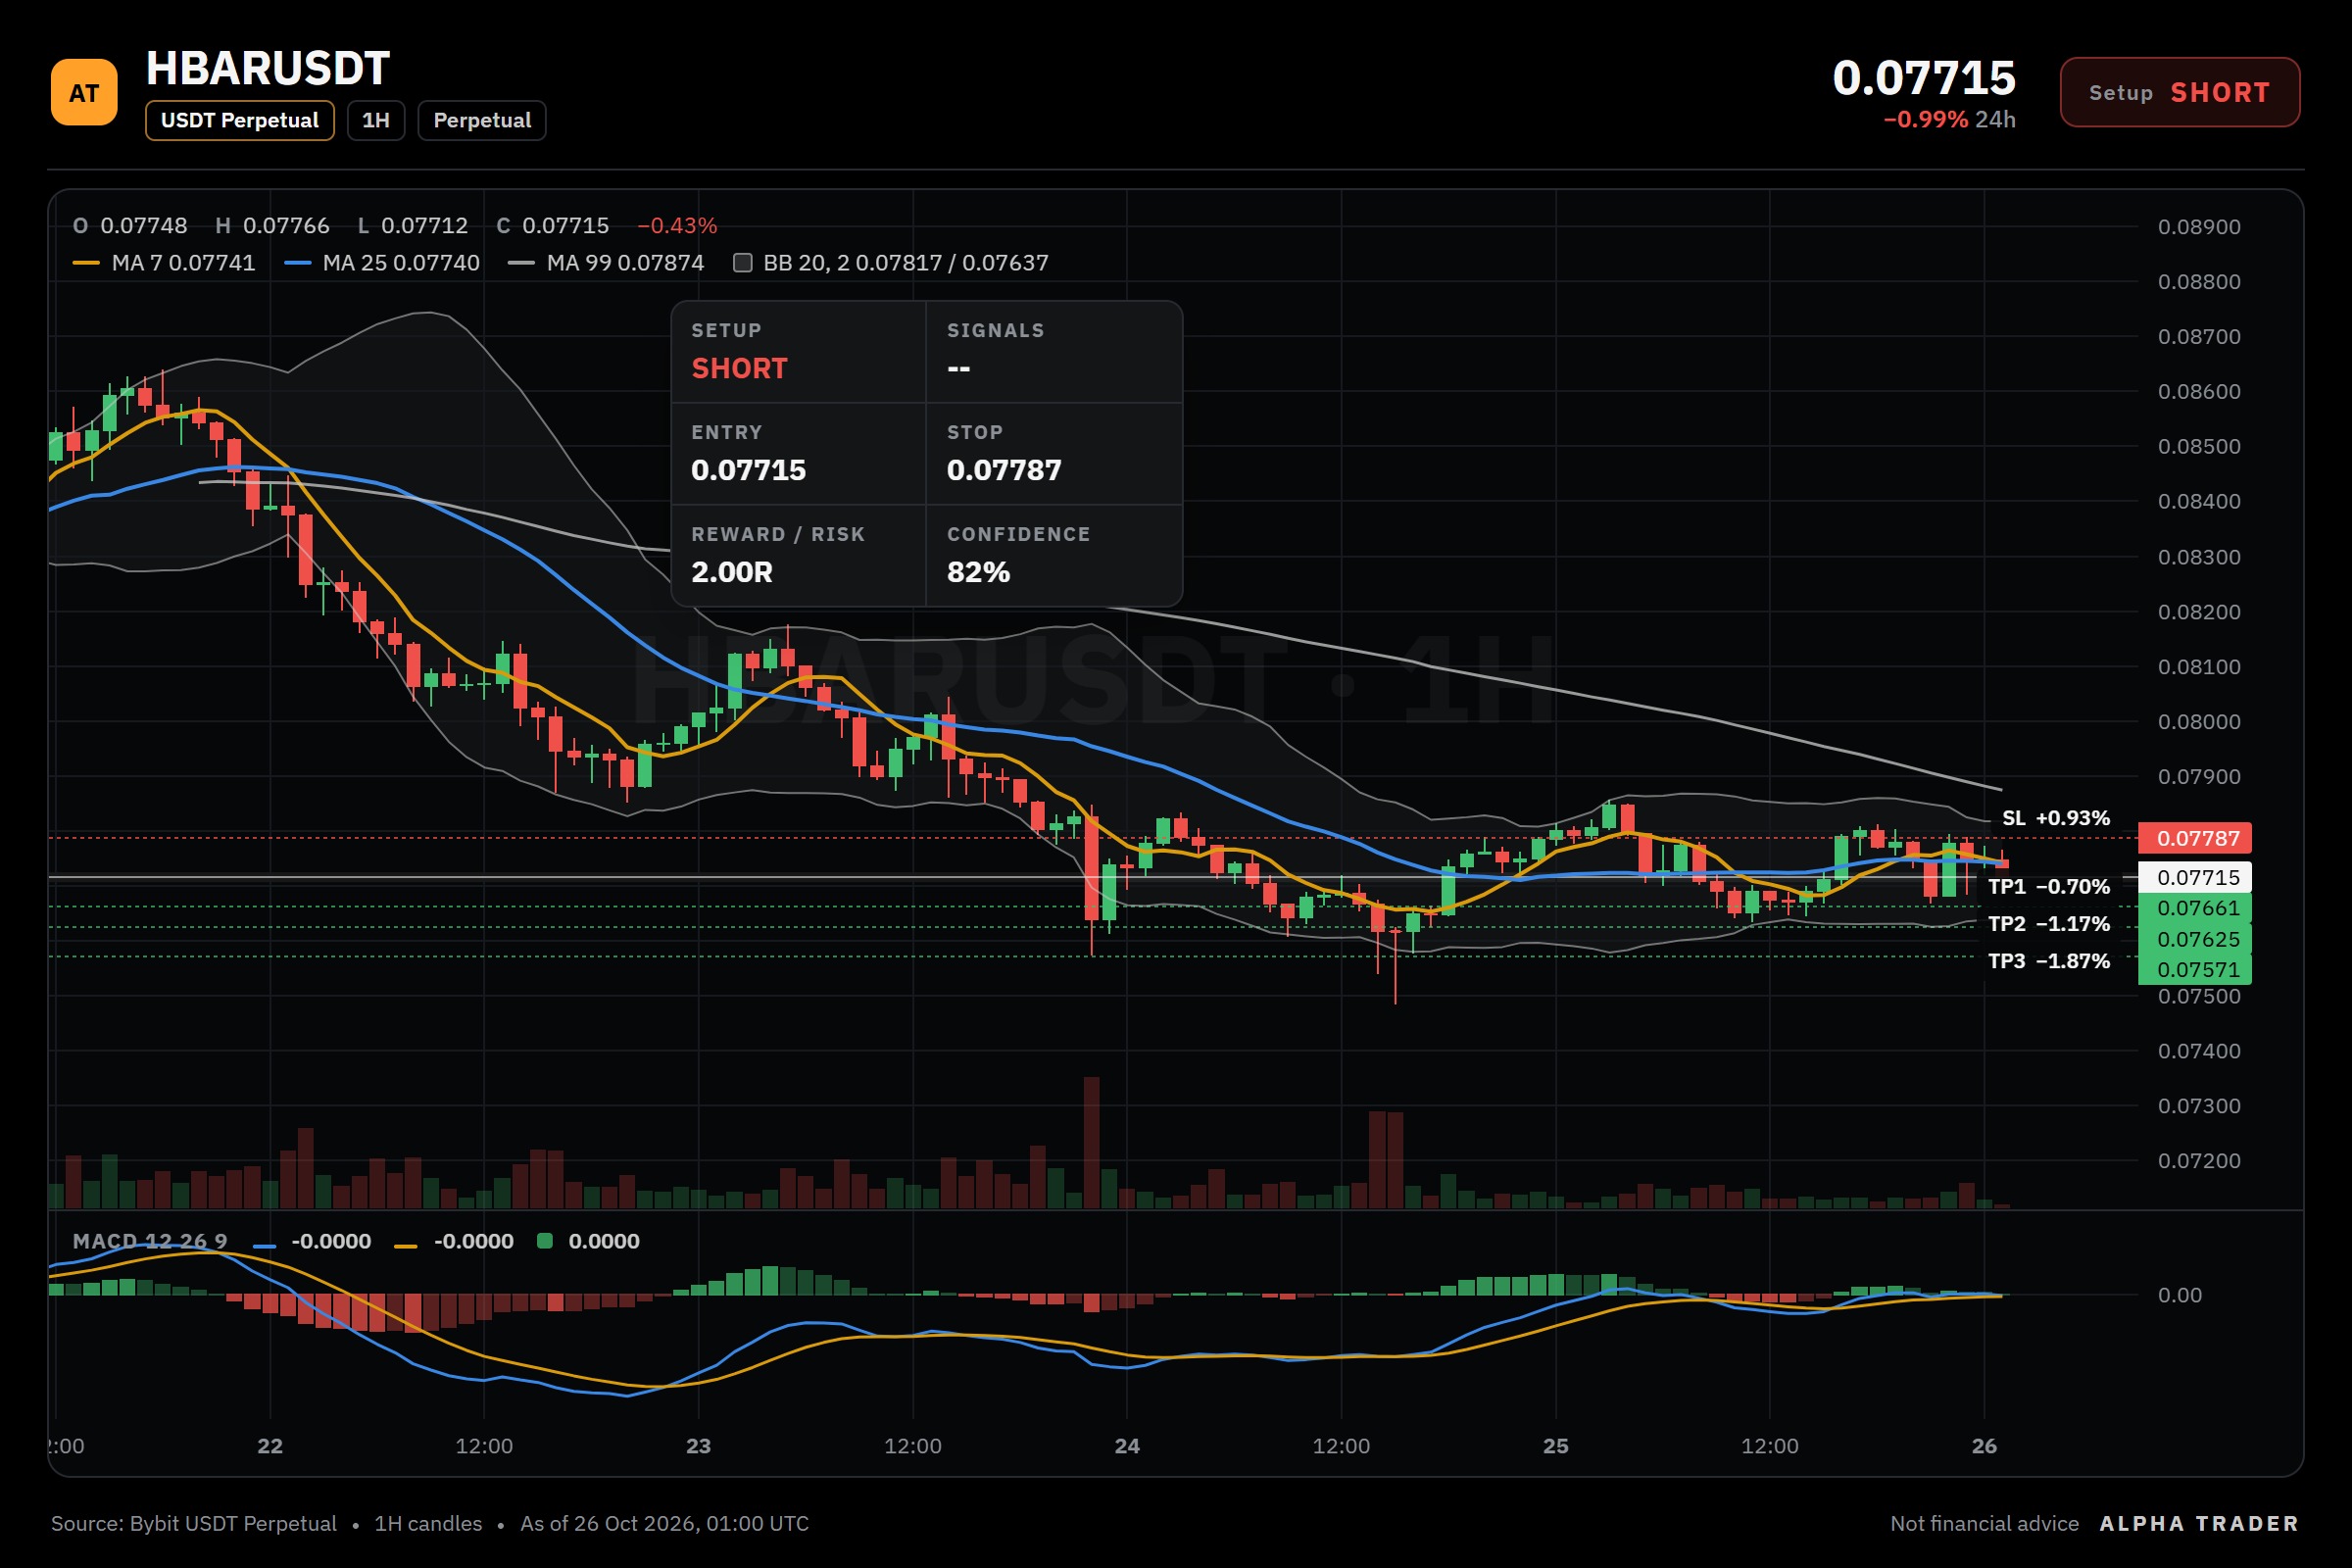Viewport: 2352px width, 1568px height.
Task: Click the 0.00 MACD axis label
Action: click(x=2180, y=1295)
